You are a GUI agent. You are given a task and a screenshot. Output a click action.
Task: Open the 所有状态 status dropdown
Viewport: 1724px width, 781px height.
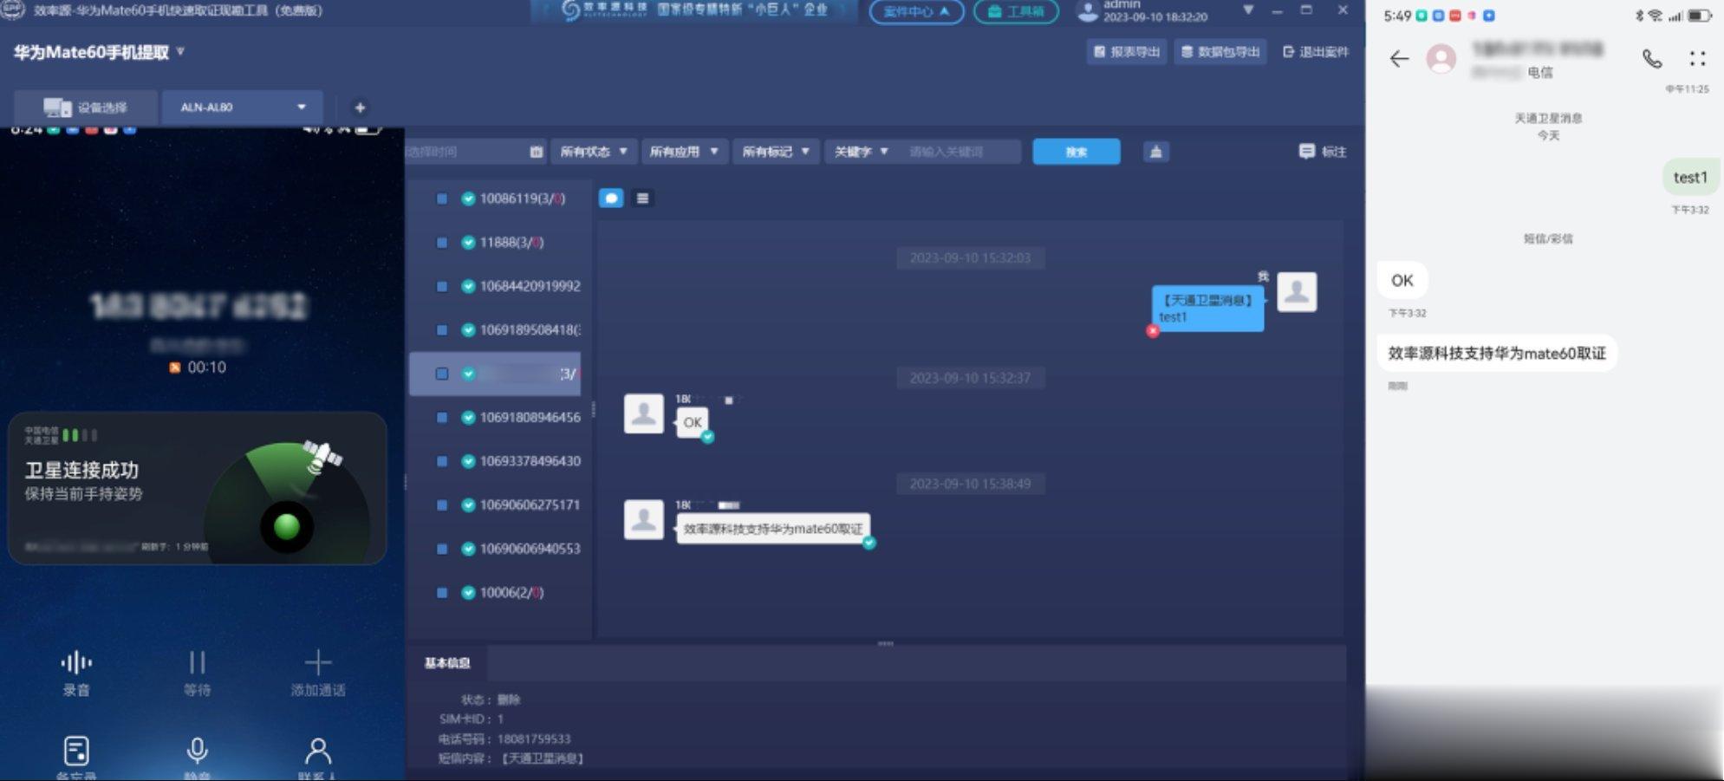[x=594, y=152]
